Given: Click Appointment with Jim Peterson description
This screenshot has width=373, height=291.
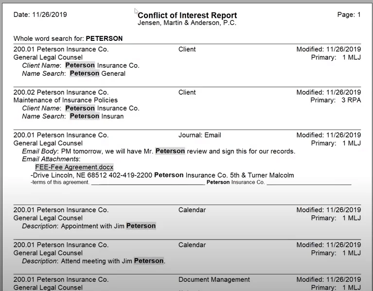Looking at the screenshot, I should pos(108,226).
